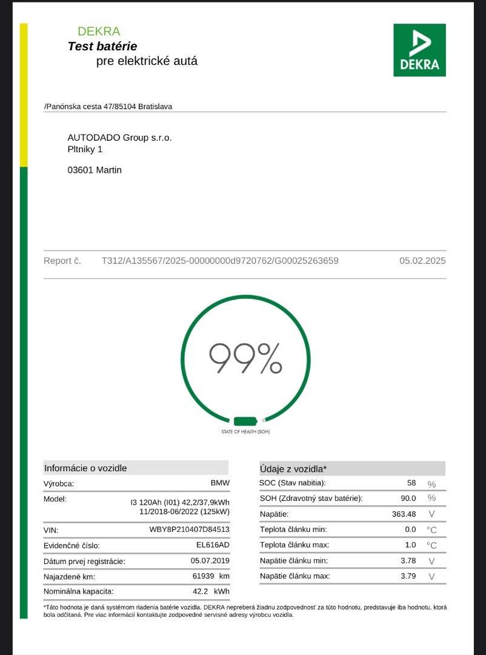Viewport: 486px width, 655px height.
Task: Select the "kWh" unit beside Nominálna kapacita
Action: (x=222, y=591)
